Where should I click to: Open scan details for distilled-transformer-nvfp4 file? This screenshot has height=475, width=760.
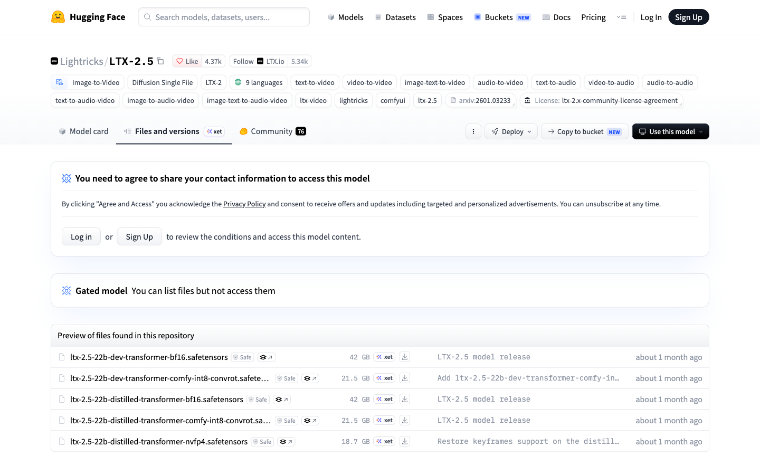[286, 442]
